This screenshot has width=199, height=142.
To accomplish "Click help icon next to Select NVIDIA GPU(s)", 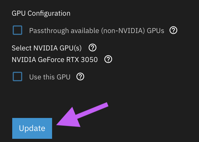I will click(93, 47).
